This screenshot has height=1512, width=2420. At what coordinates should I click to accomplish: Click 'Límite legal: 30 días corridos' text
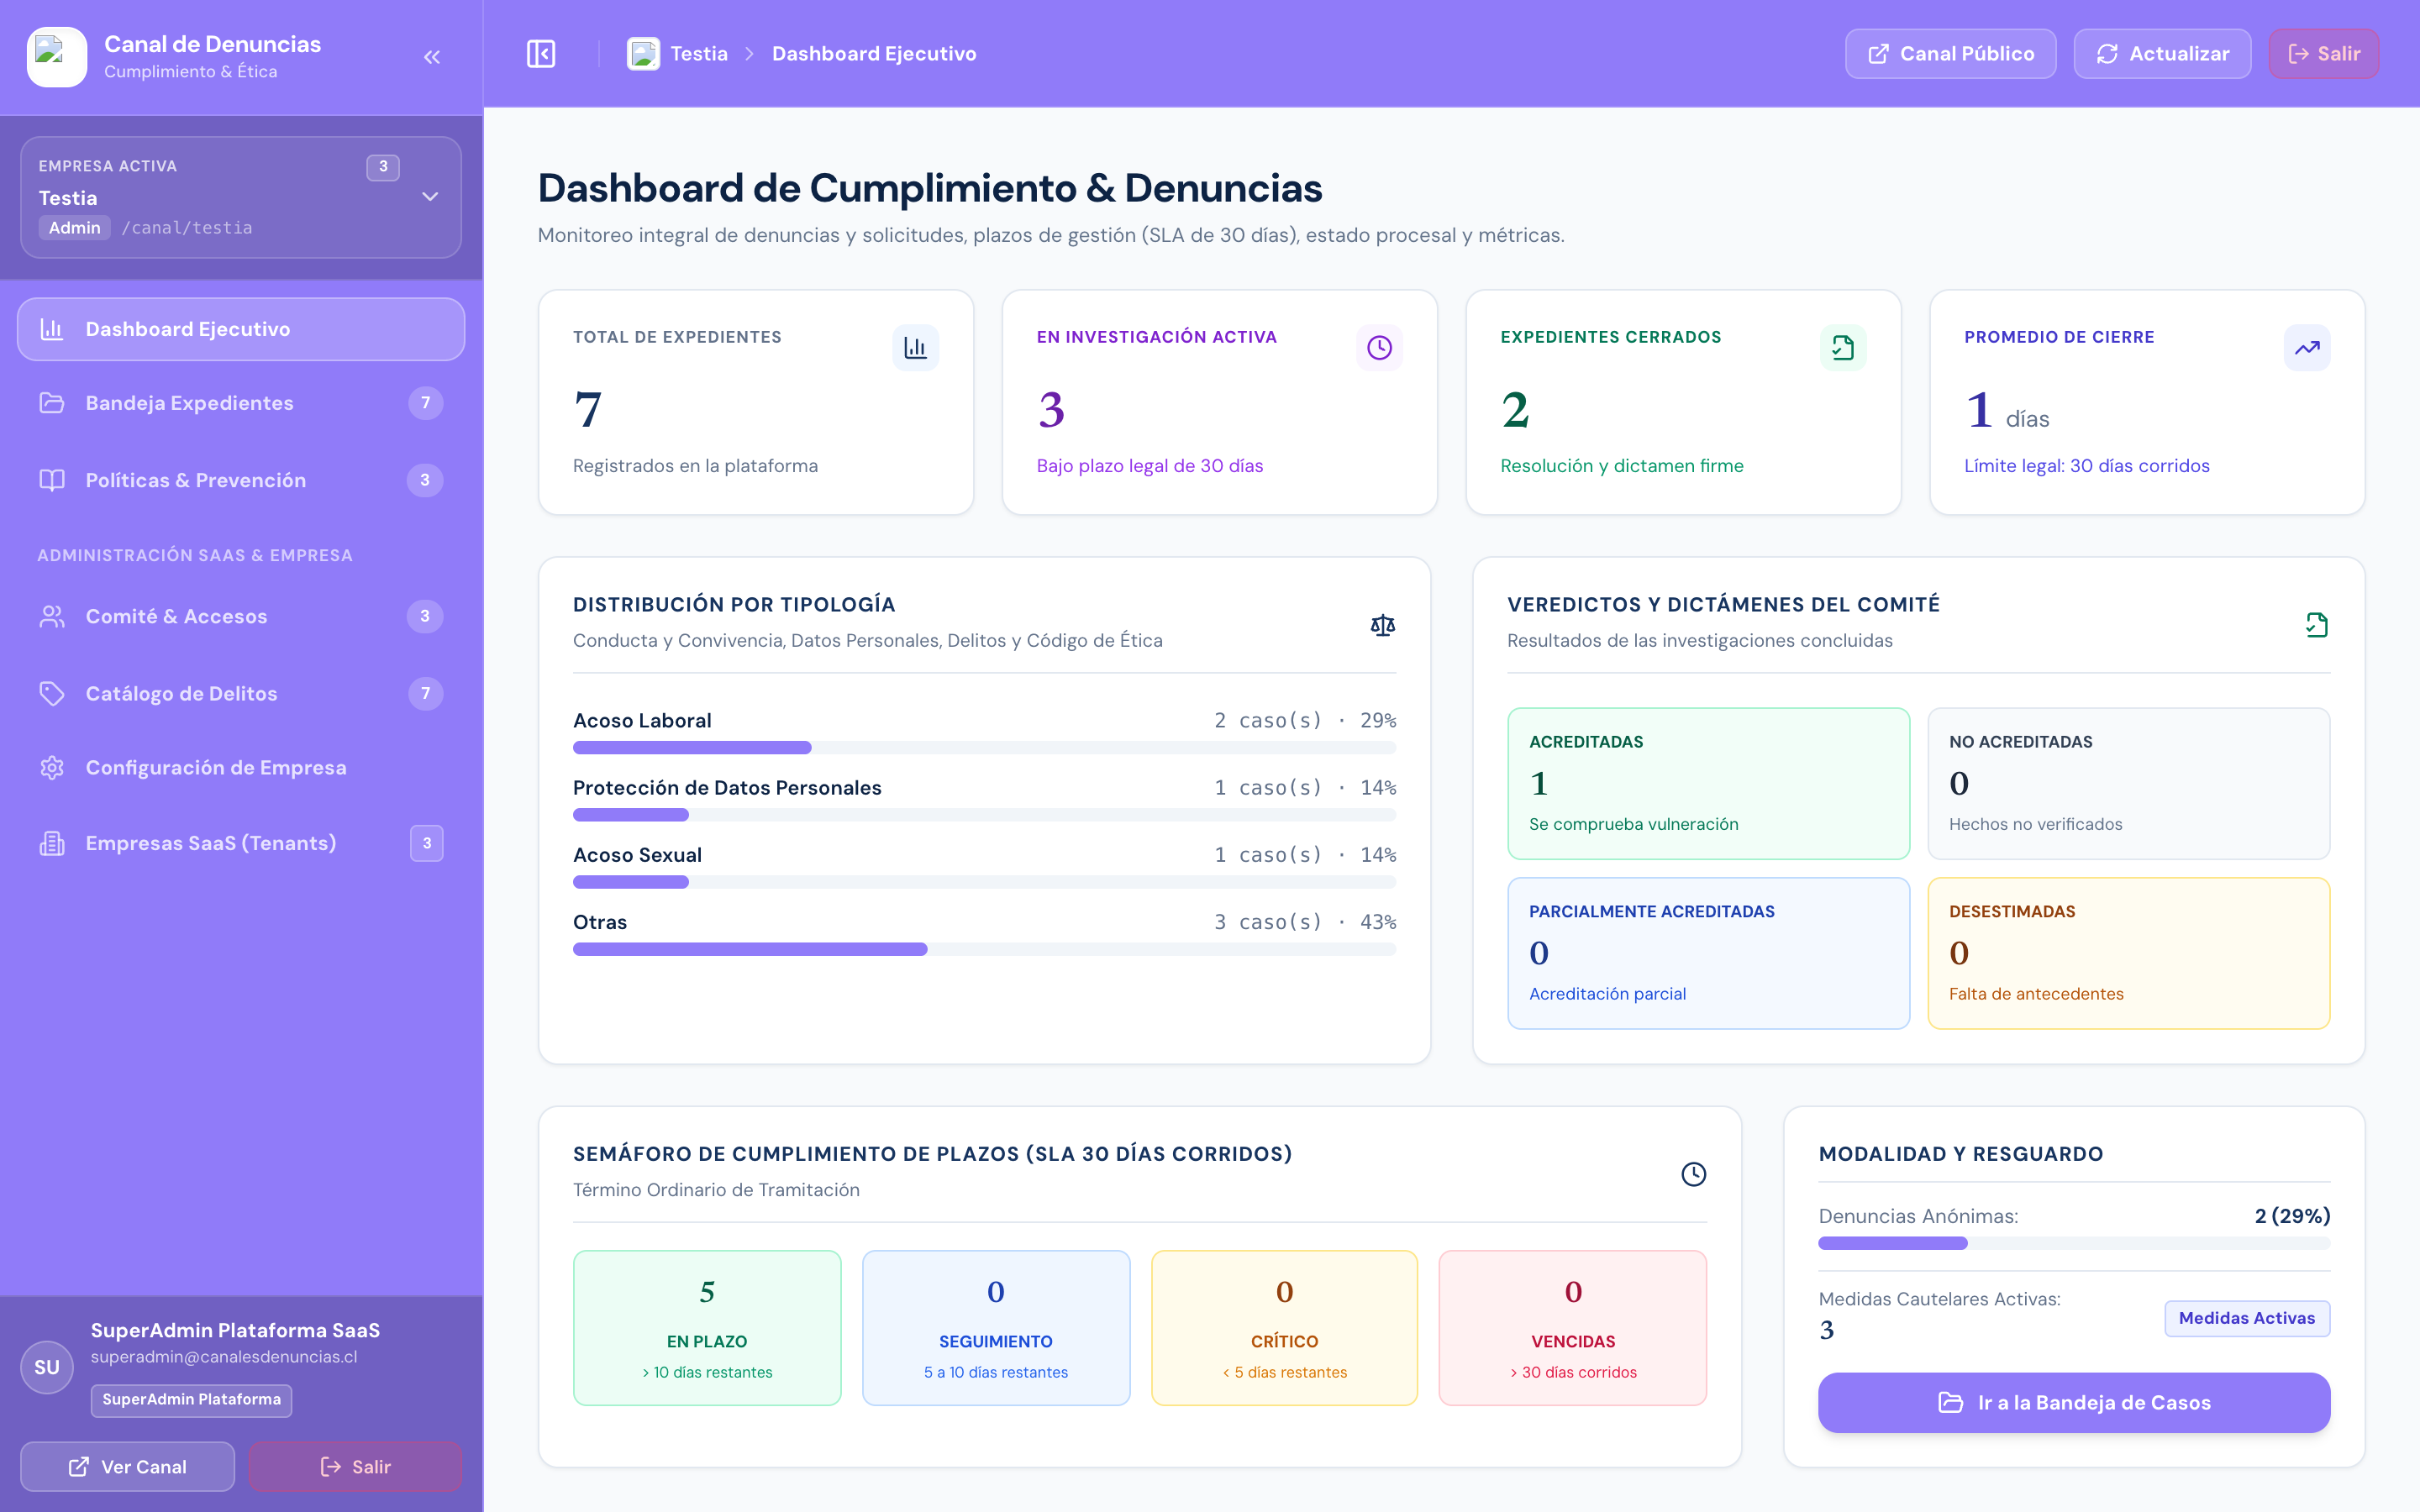pos(2086,466)
